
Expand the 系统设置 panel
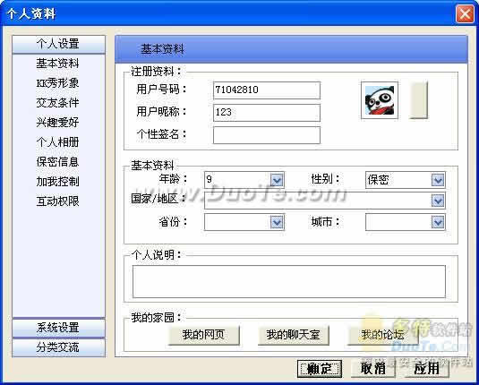pyautogui.click(x=59, y=328)
